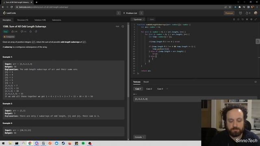Click the format code braces icon

click(x=238, y=19)
